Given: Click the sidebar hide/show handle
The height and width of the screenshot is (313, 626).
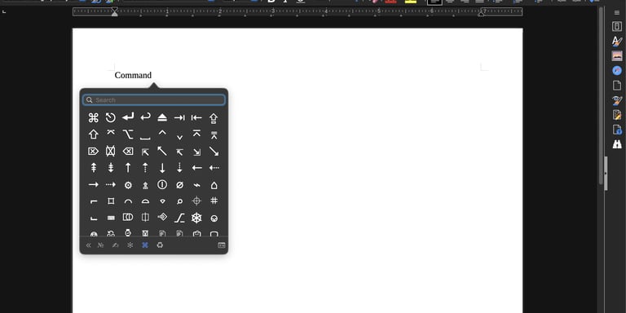Looking at the screenshot, I should (x=606, y=174).
